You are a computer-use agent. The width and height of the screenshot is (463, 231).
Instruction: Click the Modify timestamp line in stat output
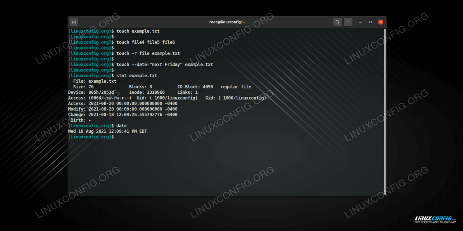(x=123, y=109)
